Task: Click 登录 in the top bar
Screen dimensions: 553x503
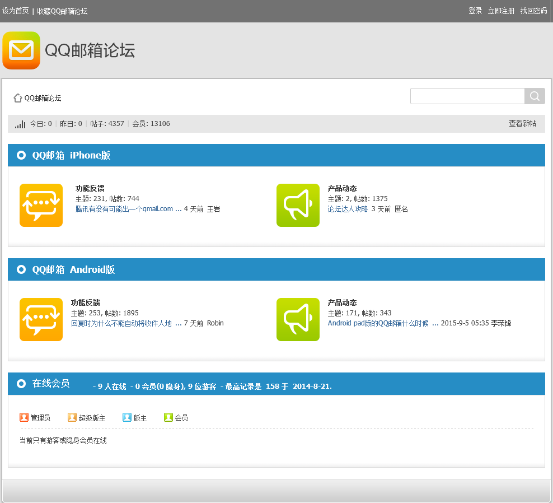Action: coord(475,11)
